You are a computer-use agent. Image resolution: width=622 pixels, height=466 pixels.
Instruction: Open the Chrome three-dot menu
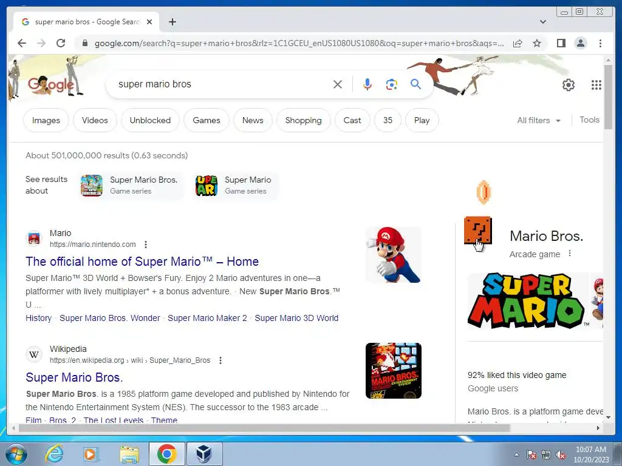coord(600,43)
